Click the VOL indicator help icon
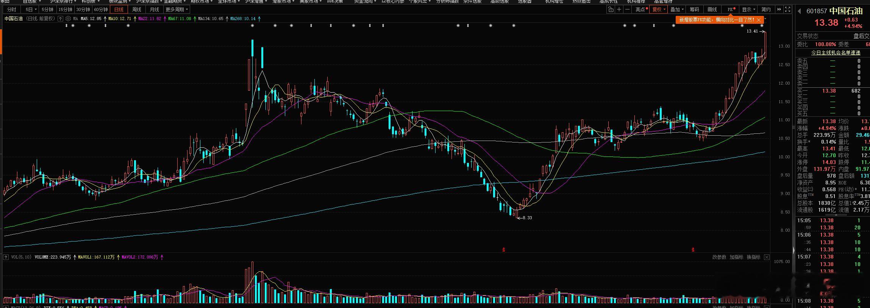Screen dimensions: 870x308 coord(6,257)
